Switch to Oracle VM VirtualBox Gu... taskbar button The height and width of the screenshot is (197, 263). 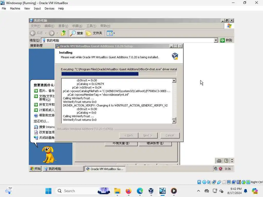click(105, 169)
